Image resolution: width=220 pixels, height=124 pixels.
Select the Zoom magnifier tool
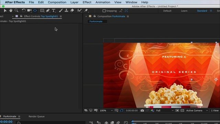click(x=16, y=11)
